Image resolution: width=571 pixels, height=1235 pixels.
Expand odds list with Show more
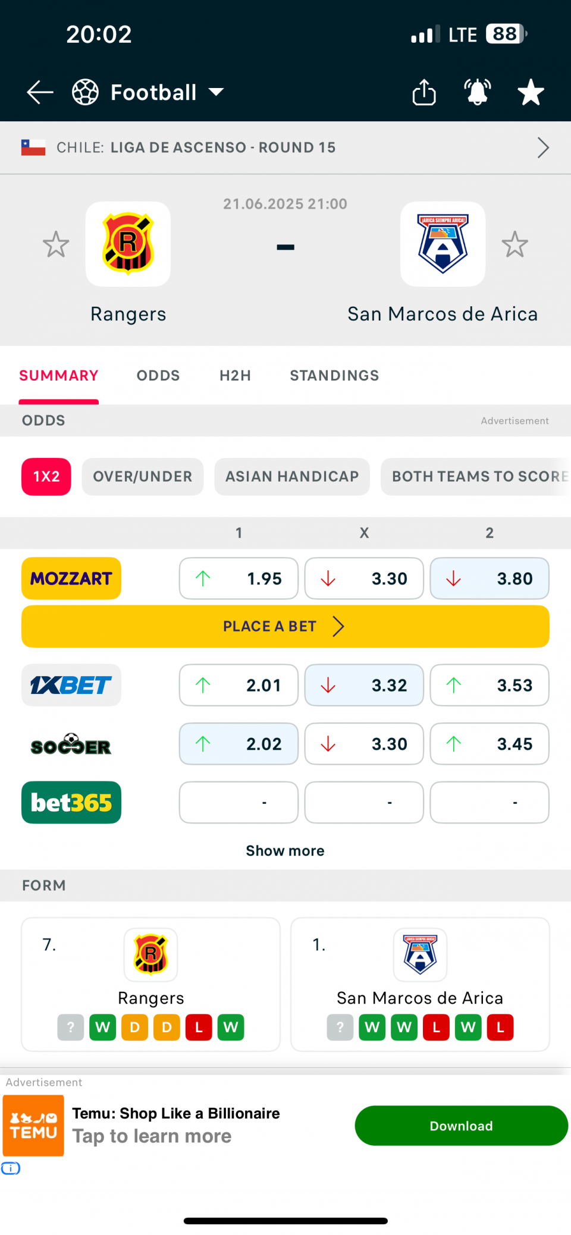pos(285,851)
